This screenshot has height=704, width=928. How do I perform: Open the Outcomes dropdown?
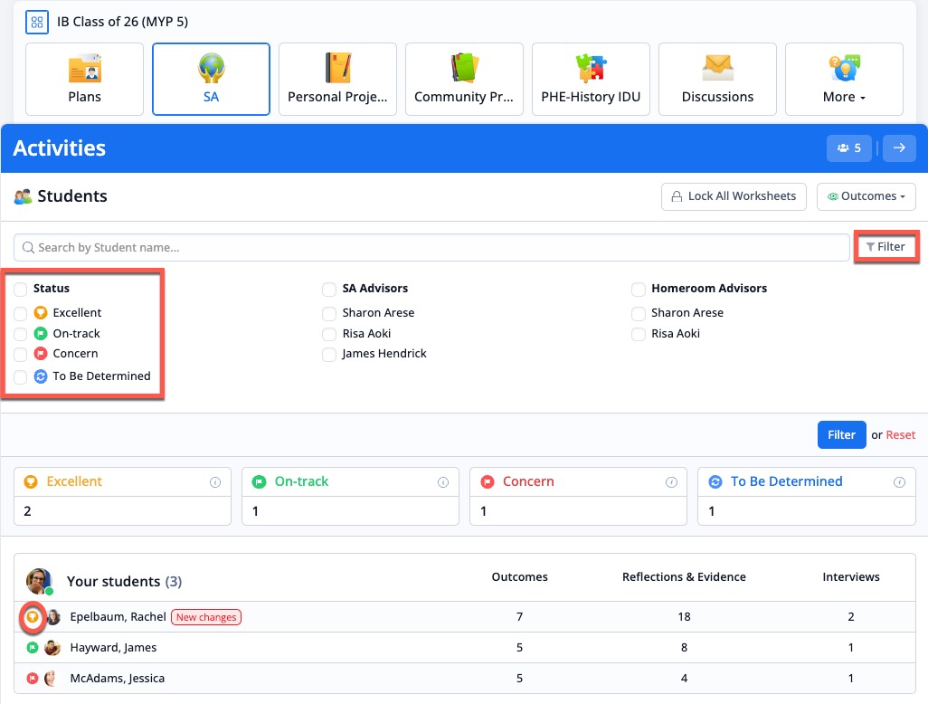(x=866, y=196)
